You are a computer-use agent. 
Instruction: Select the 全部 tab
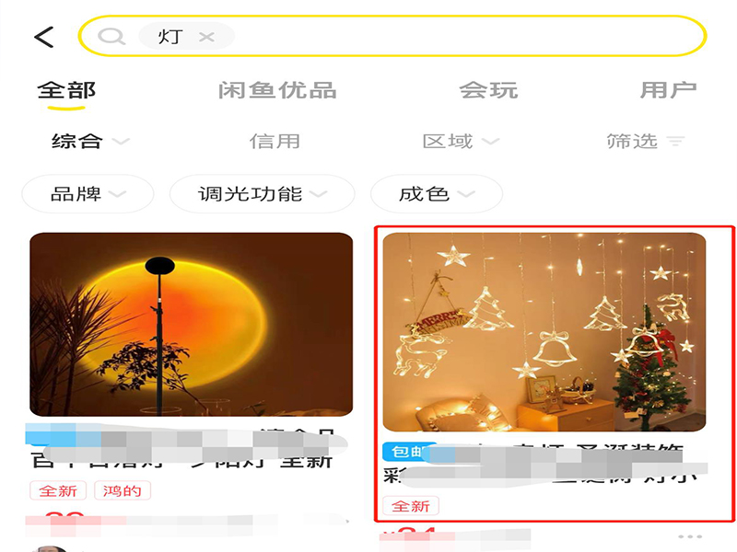click(x=66, y=90)
